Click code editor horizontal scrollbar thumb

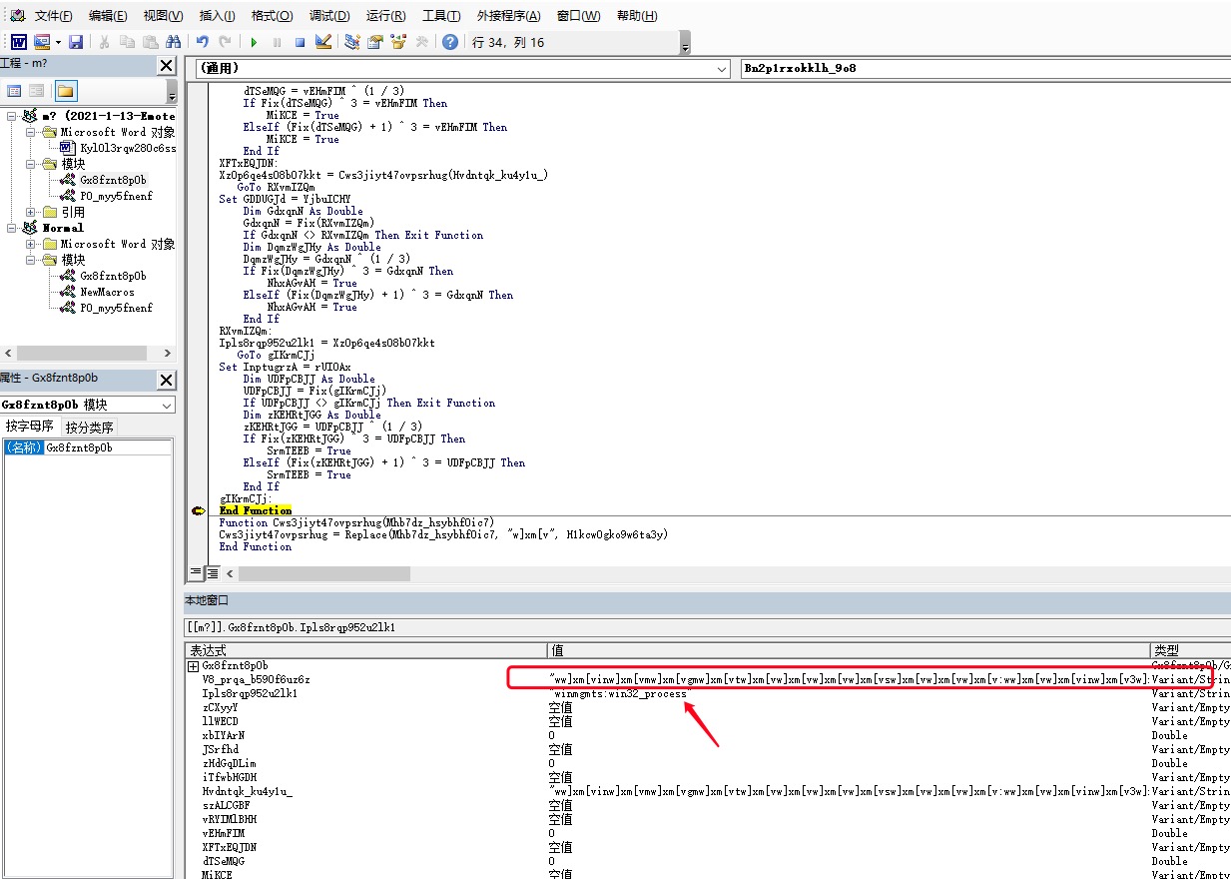324,573
